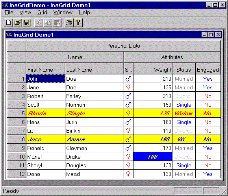Click the Married status in Jane's row
Image resolution: width=228 pixels, height=196 pixels.
[184, 87]
